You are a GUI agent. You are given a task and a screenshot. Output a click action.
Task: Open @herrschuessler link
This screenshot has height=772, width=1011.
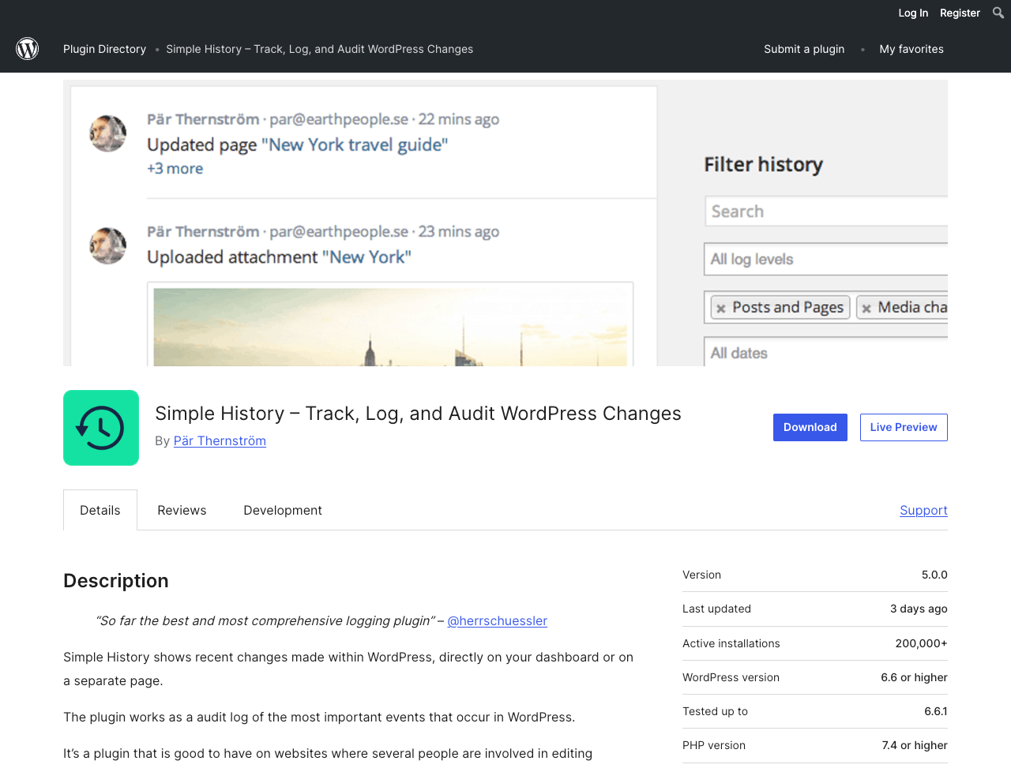click(498, 620)
